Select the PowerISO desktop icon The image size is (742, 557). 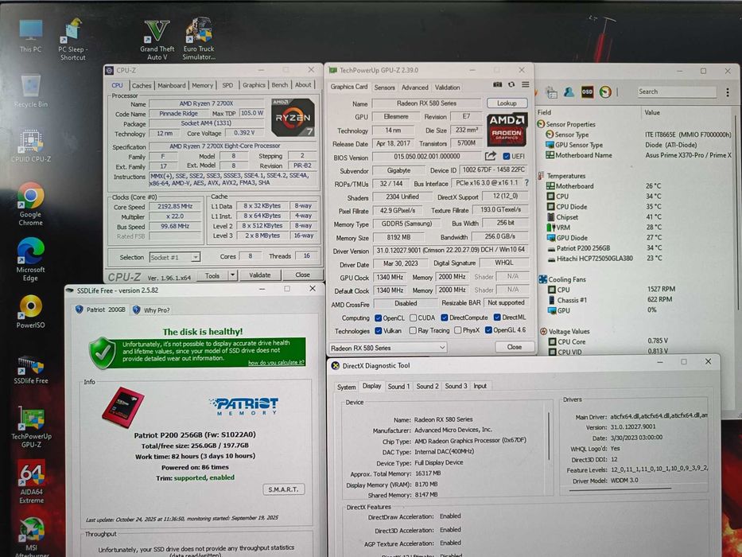click(31, 311)
